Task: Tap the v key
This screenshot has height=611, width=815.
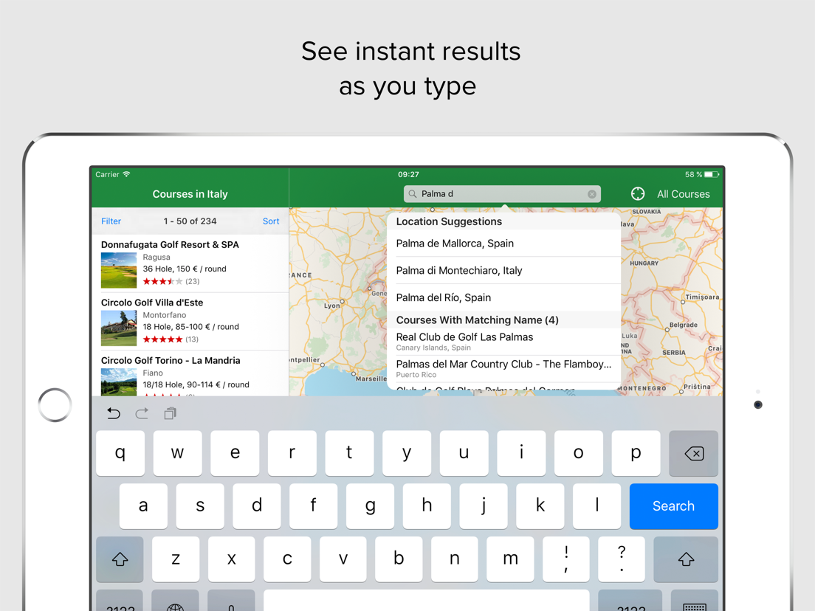Action: [x=343, y=559]
